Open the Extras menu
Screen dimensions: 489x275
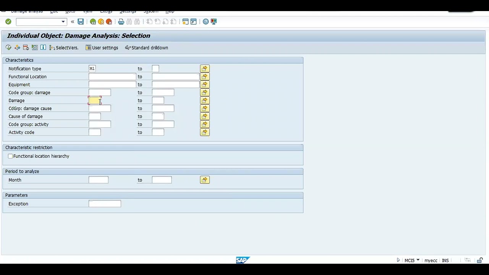[106, 11]
